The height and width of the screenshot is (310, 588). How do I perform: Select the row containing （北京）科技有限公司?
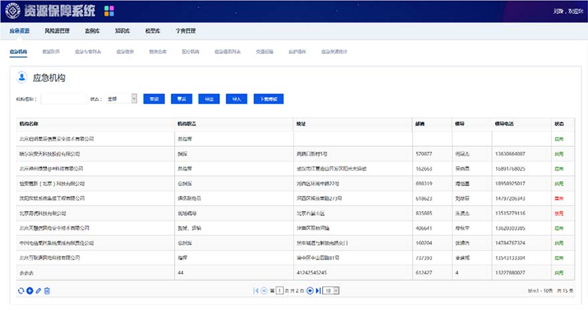[x=295, y=183]
